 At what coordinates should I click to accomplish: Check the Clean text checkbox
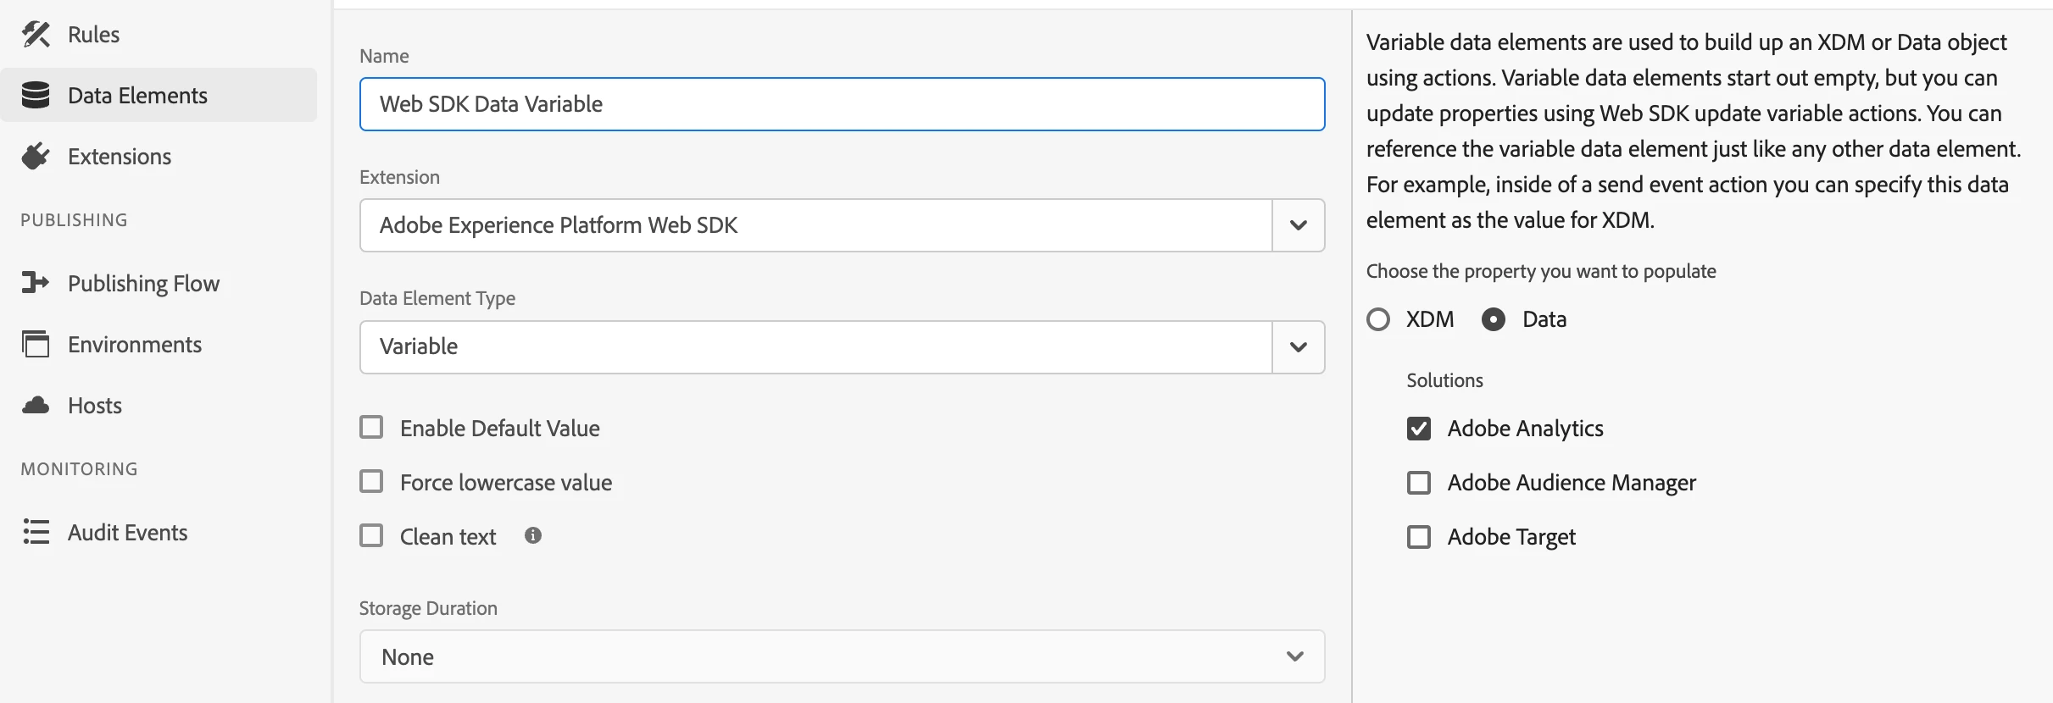(x=371, y=535)
